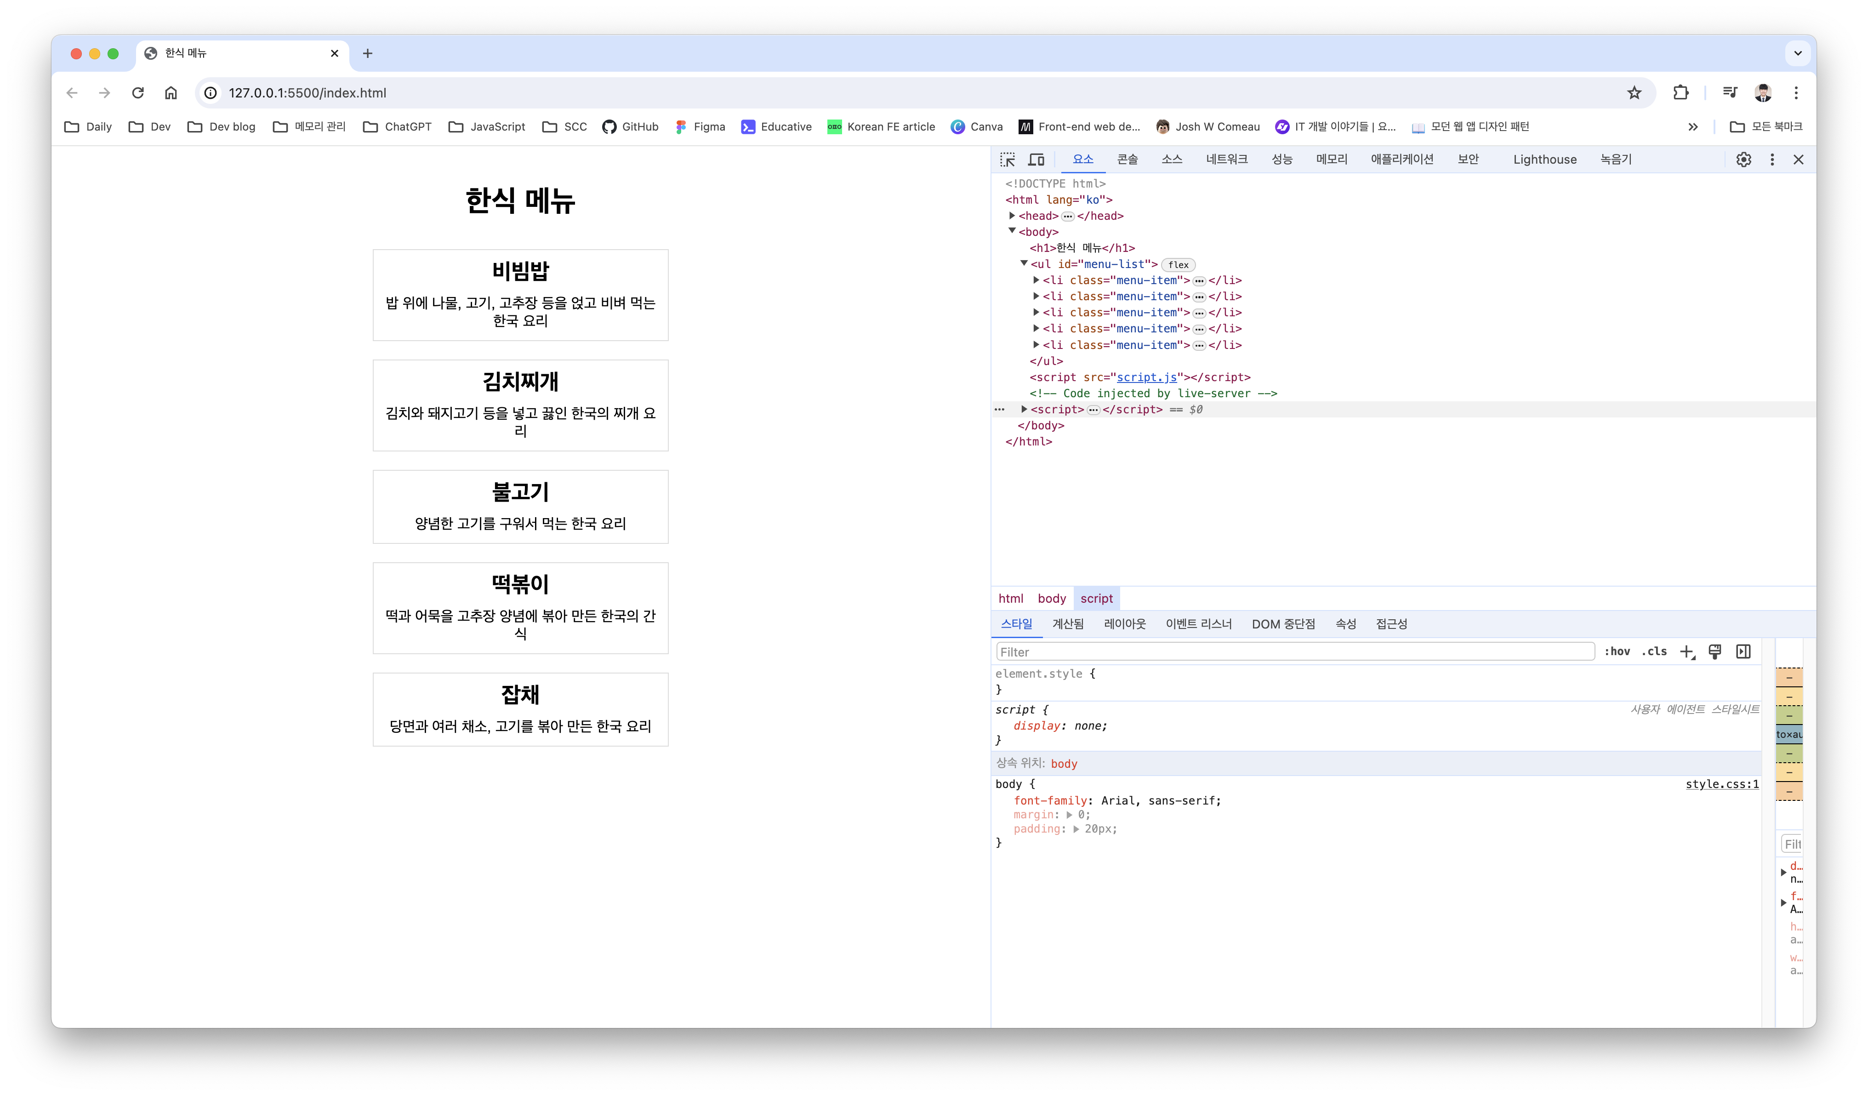The width and height of the screenshot is (1868, 1096).
Task: Switch to the 콘솔 tab
Action: click(1128, 160)
